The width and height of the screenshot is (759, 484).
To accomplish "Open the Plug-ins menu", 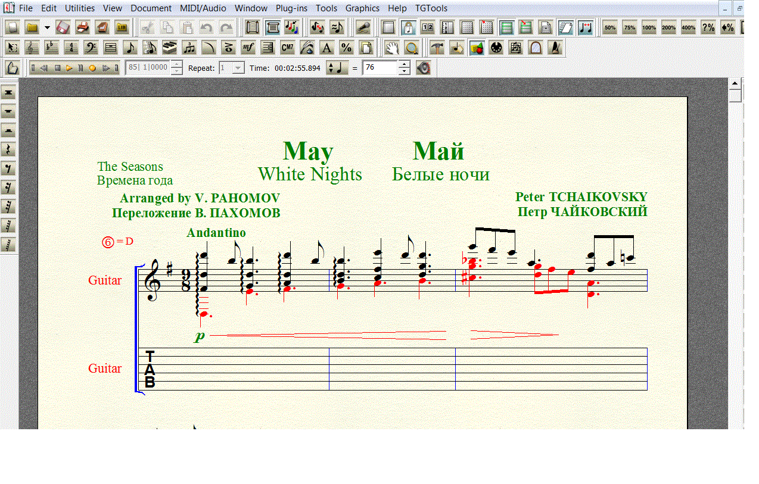I will pos(291,8).
